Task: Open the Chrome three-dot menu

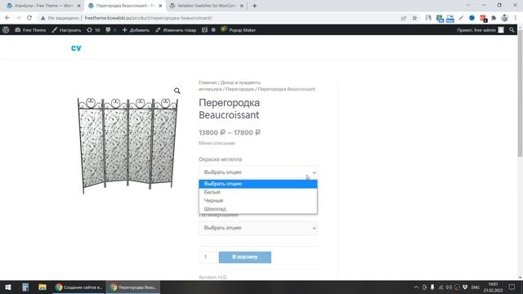Action: click(516, 18)
